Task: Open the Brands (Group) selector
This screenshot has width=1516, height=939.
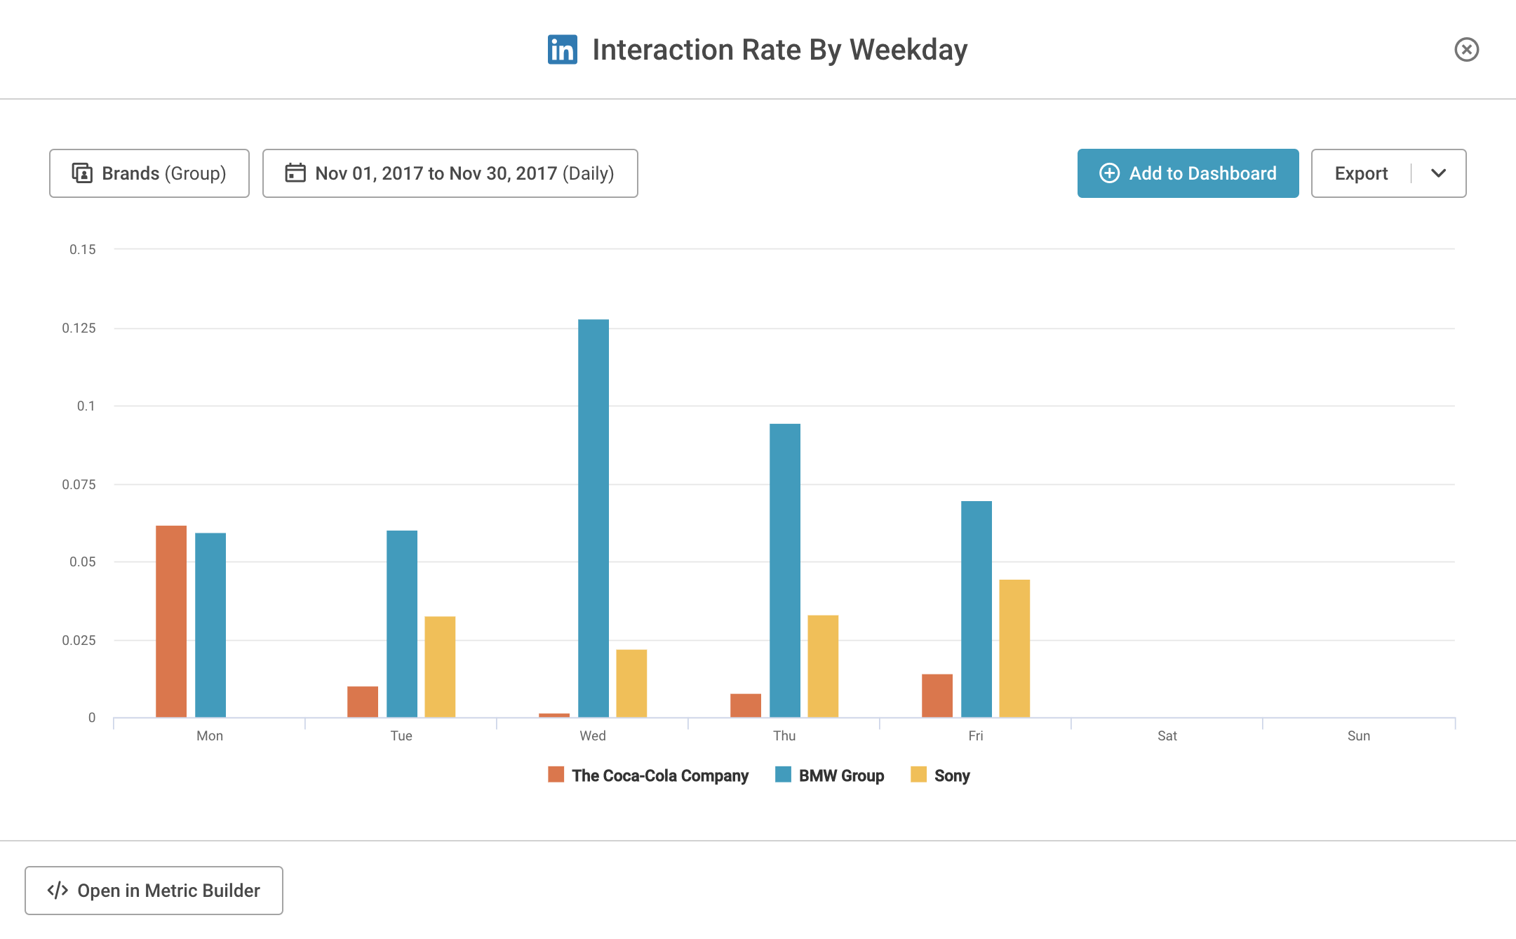Action: click(x=149, y=173)
